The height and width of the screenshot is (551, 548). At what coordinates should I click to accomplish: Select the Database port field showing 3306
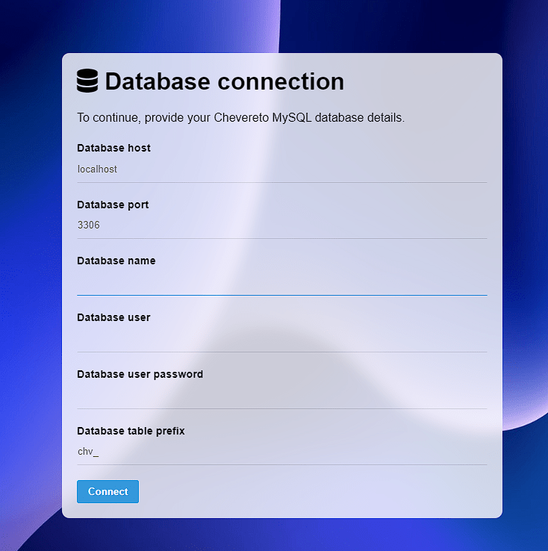281,225
